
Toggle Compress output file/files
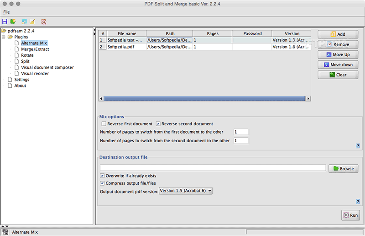click(x=102, y=183)
